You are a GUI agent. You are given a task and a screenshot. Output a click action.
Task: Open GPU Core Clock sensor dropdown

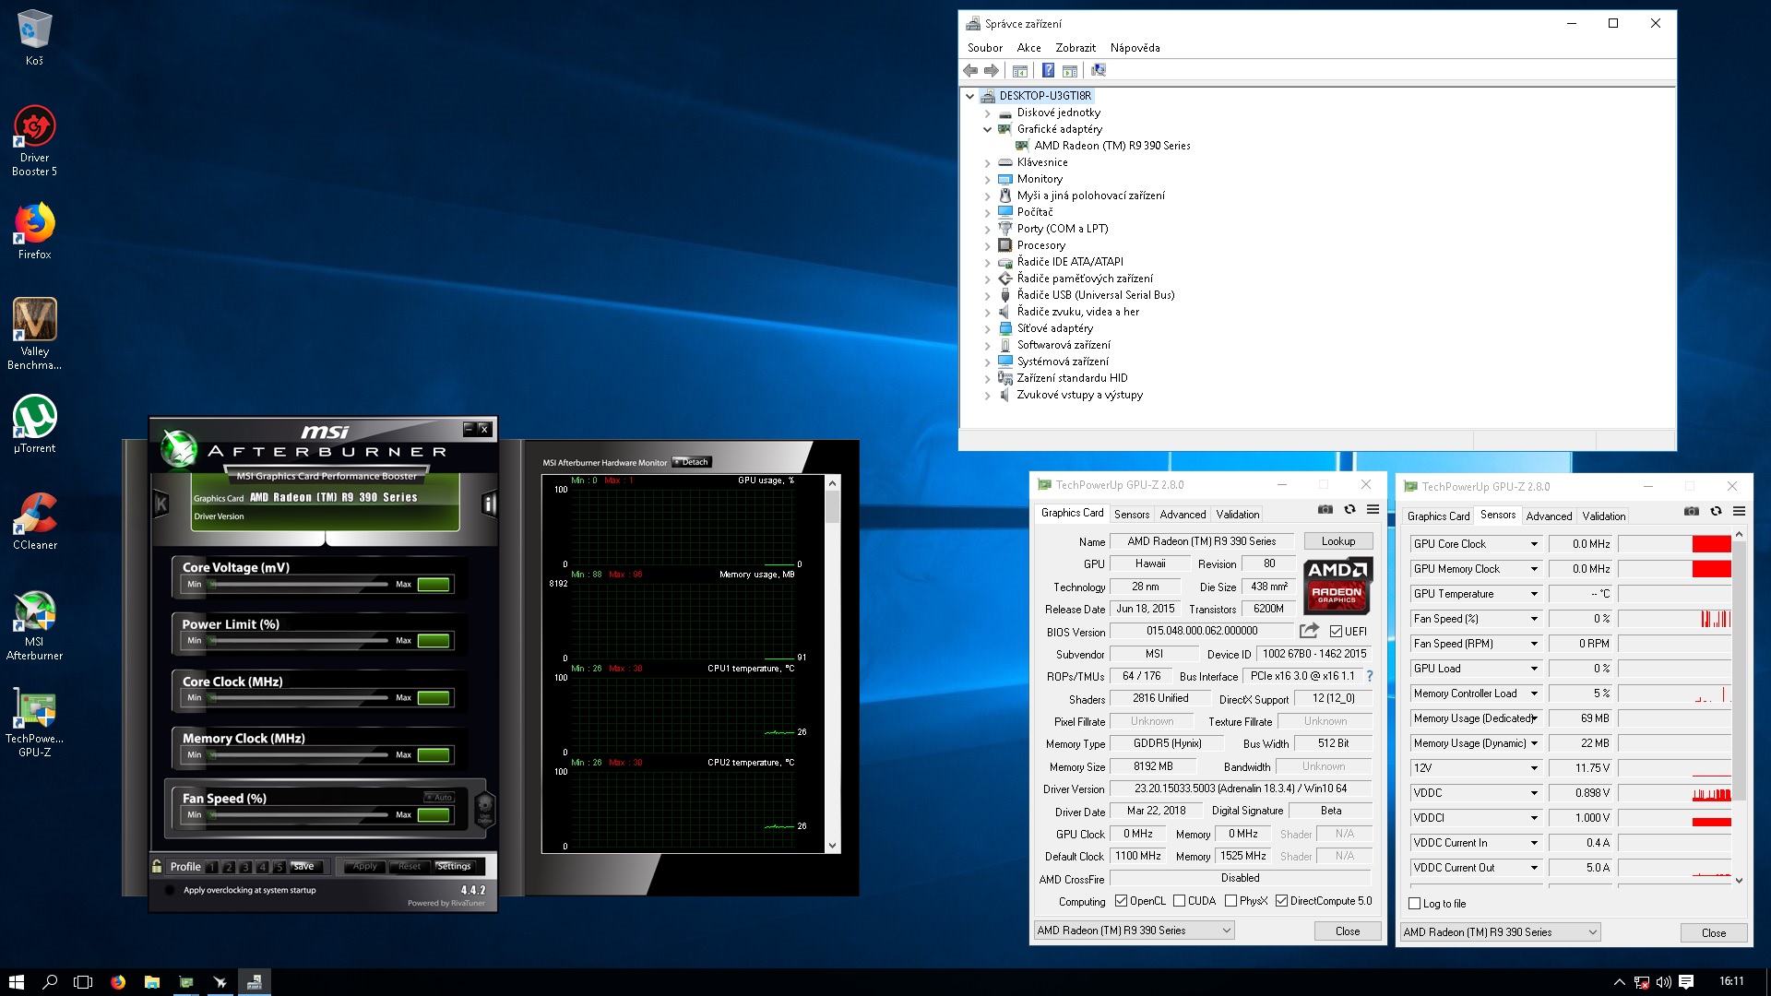tap(1534, 544)
